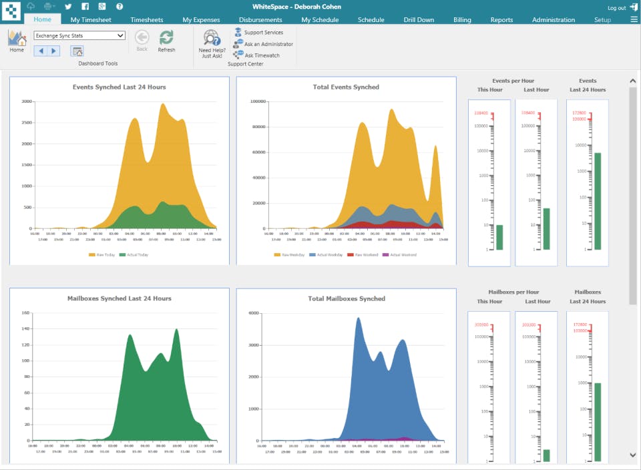Go to the previous dashboard with the left arrow
641x470 pixels.
[x=40, y=51]
